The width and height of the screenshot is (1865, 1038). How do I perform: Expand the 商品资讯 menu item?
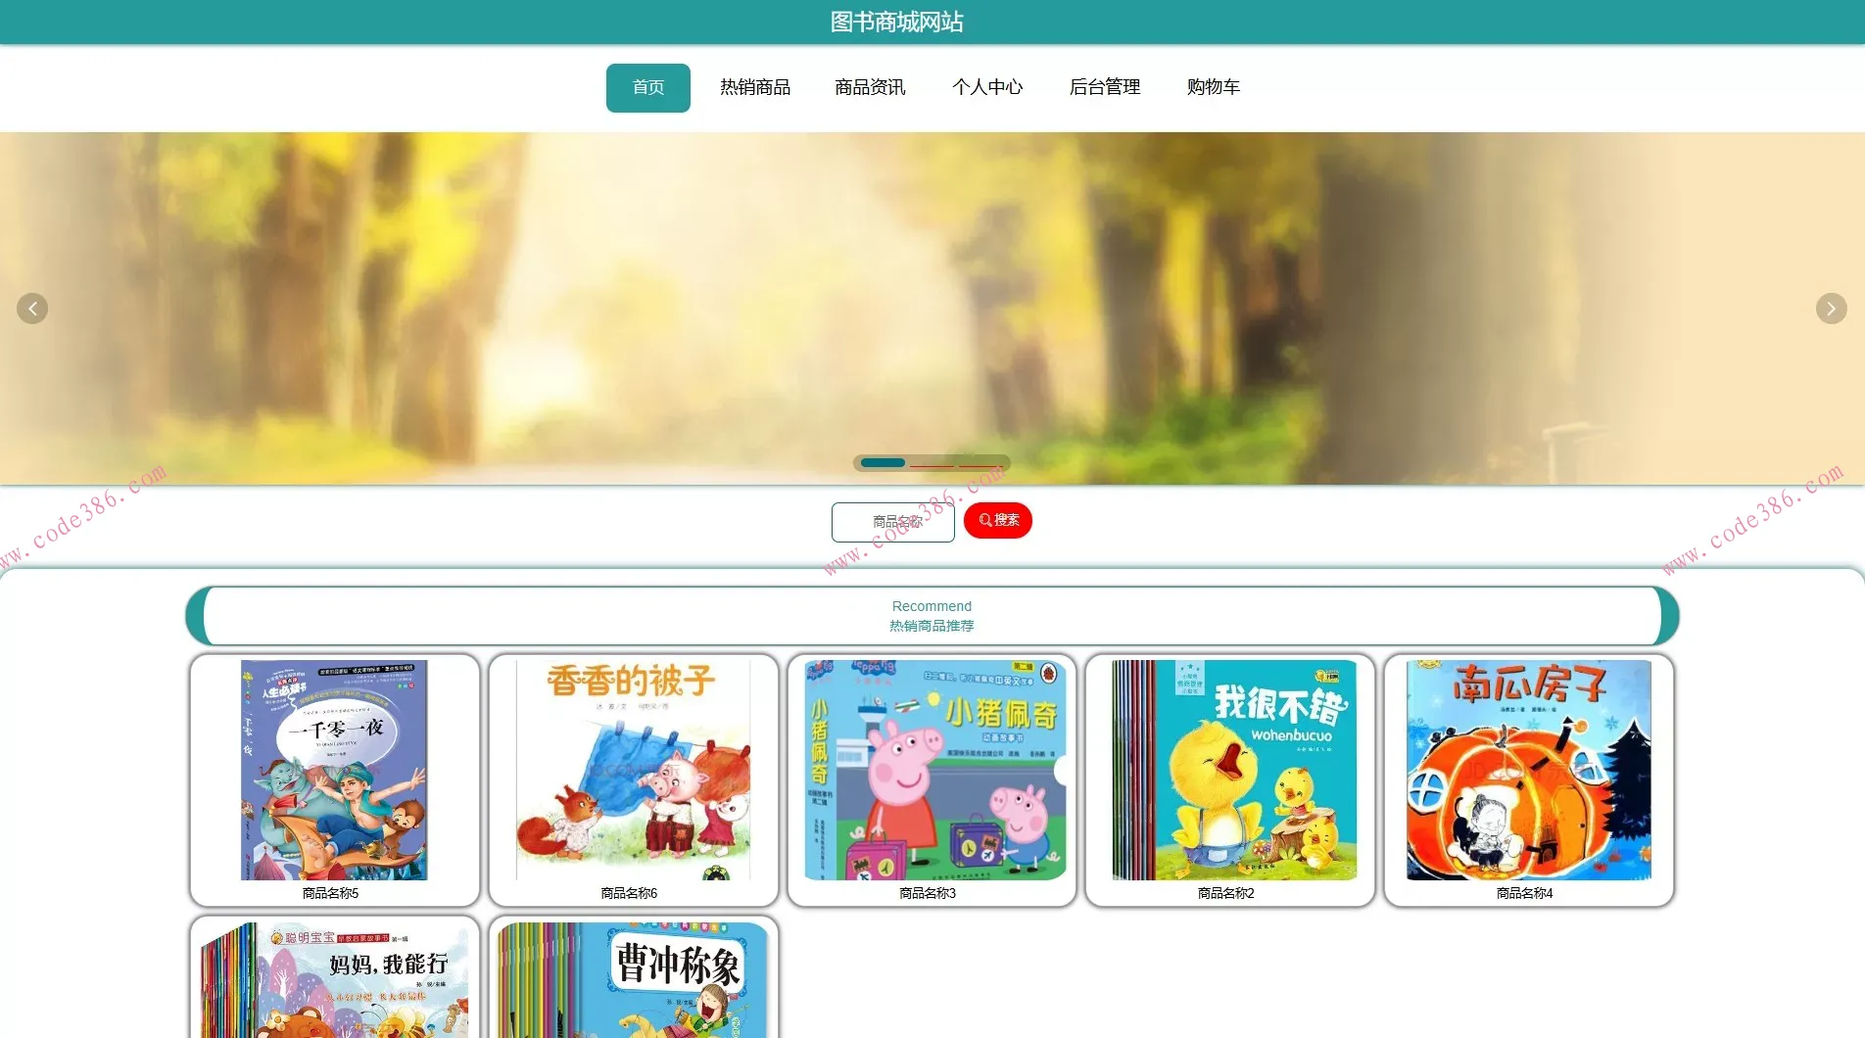coord(869,87)
